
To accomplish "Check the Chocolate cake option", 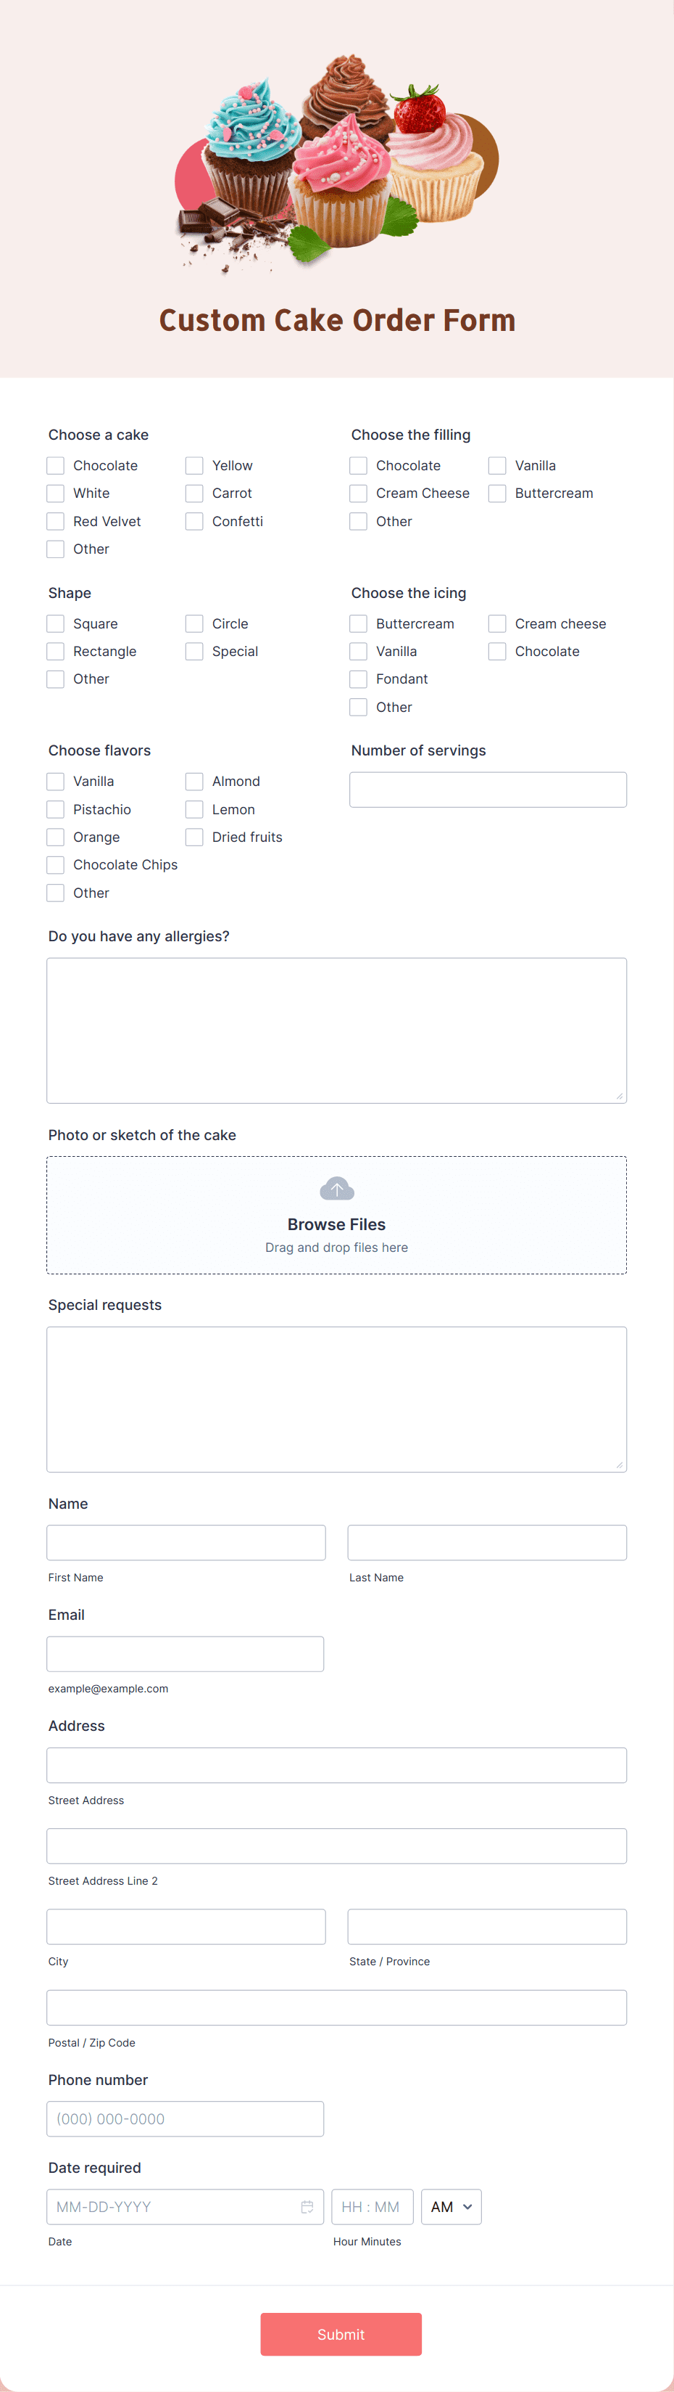I will (x=56, y=465).
